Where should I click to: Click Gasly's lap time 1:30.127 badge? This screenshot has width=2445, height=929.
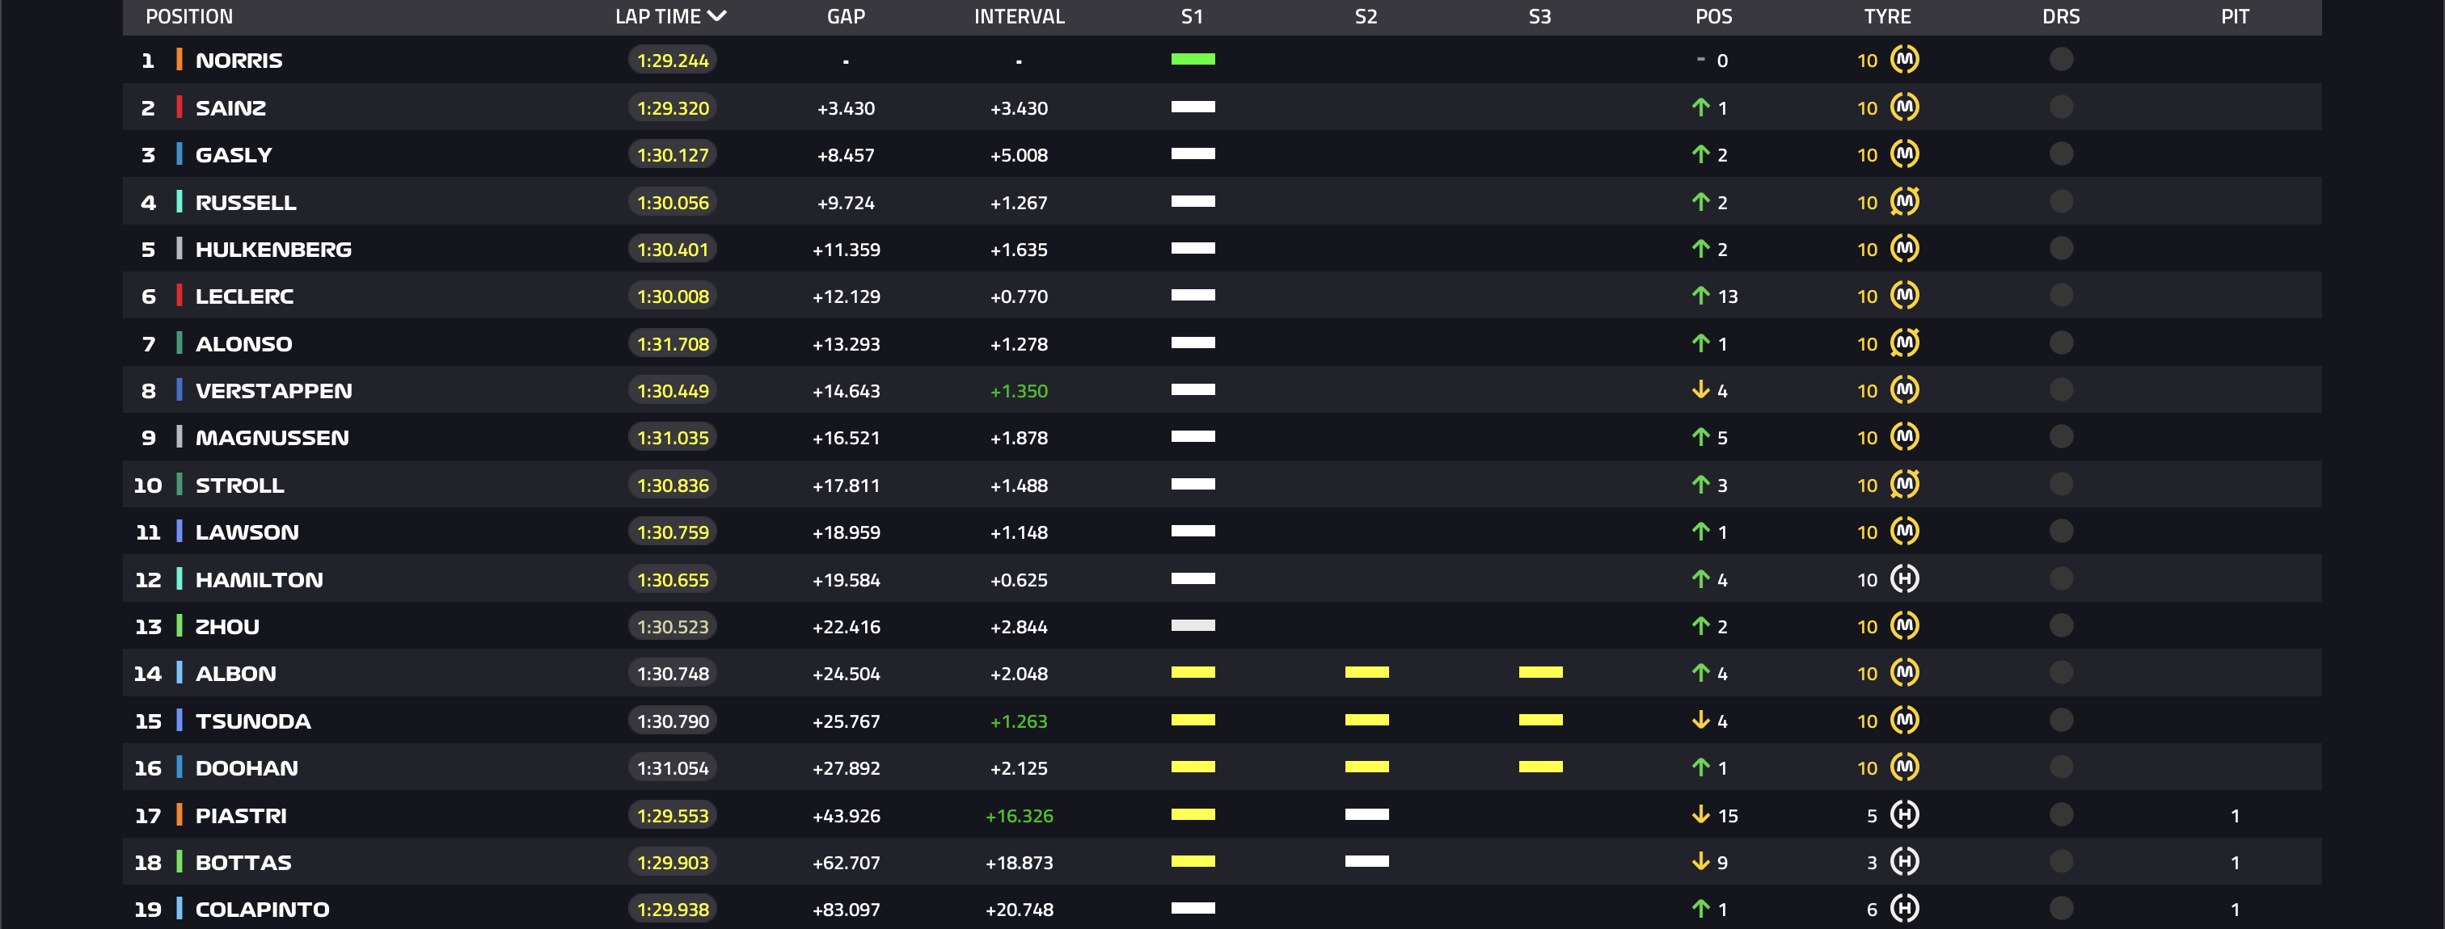click(x=672, y=154)
